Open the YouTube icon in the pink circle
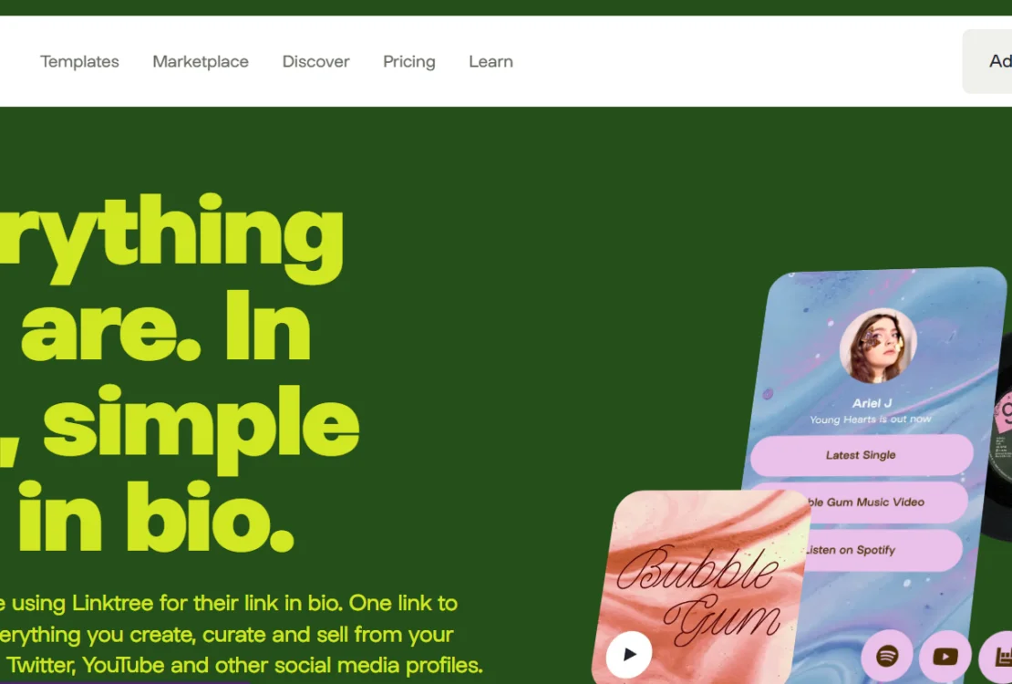 pos(945,657)
